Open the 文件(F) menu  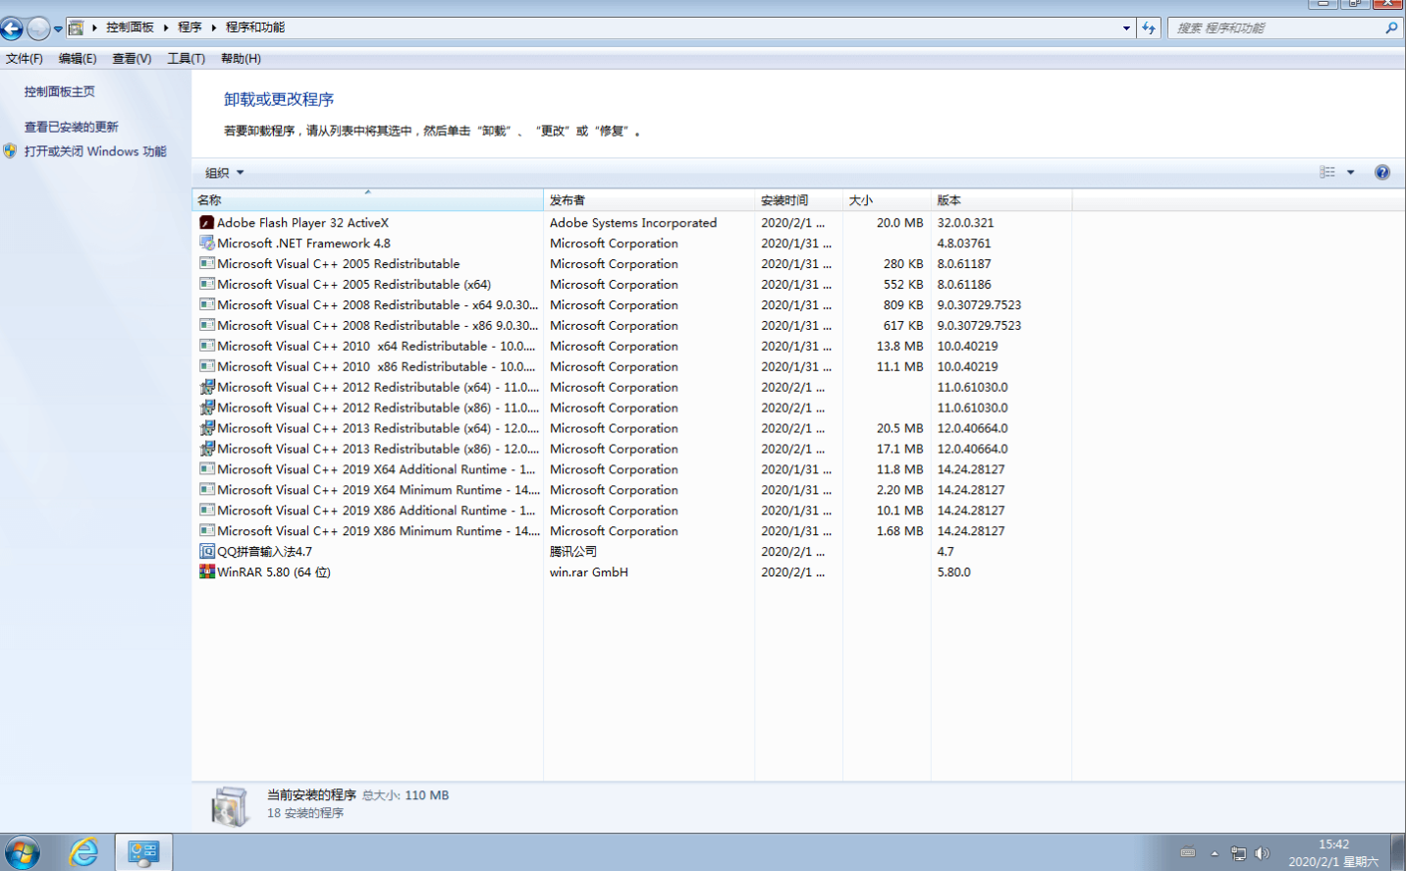pos(24,59)
